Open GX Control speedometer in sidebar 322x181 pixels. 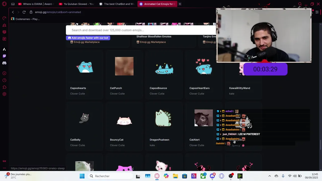click(x=4, y=18)
